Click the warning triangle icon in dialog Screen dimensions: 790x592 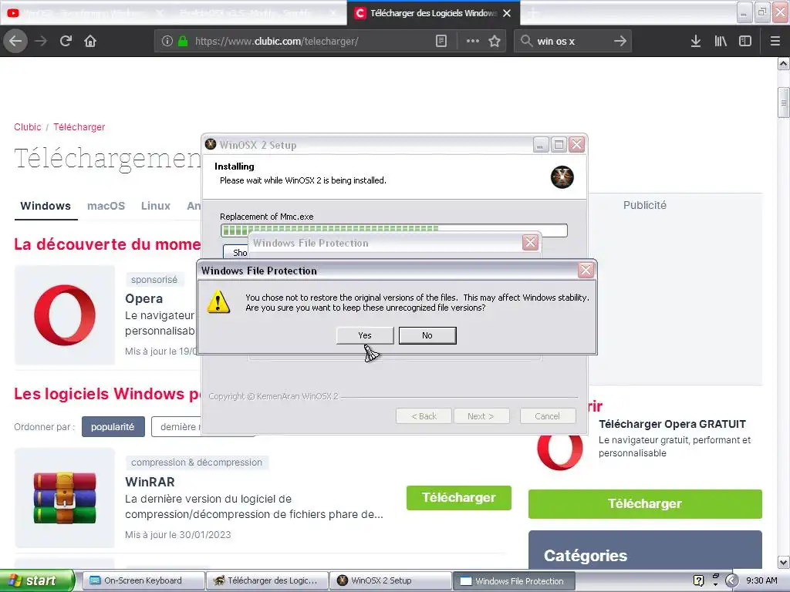pos(218,301)
